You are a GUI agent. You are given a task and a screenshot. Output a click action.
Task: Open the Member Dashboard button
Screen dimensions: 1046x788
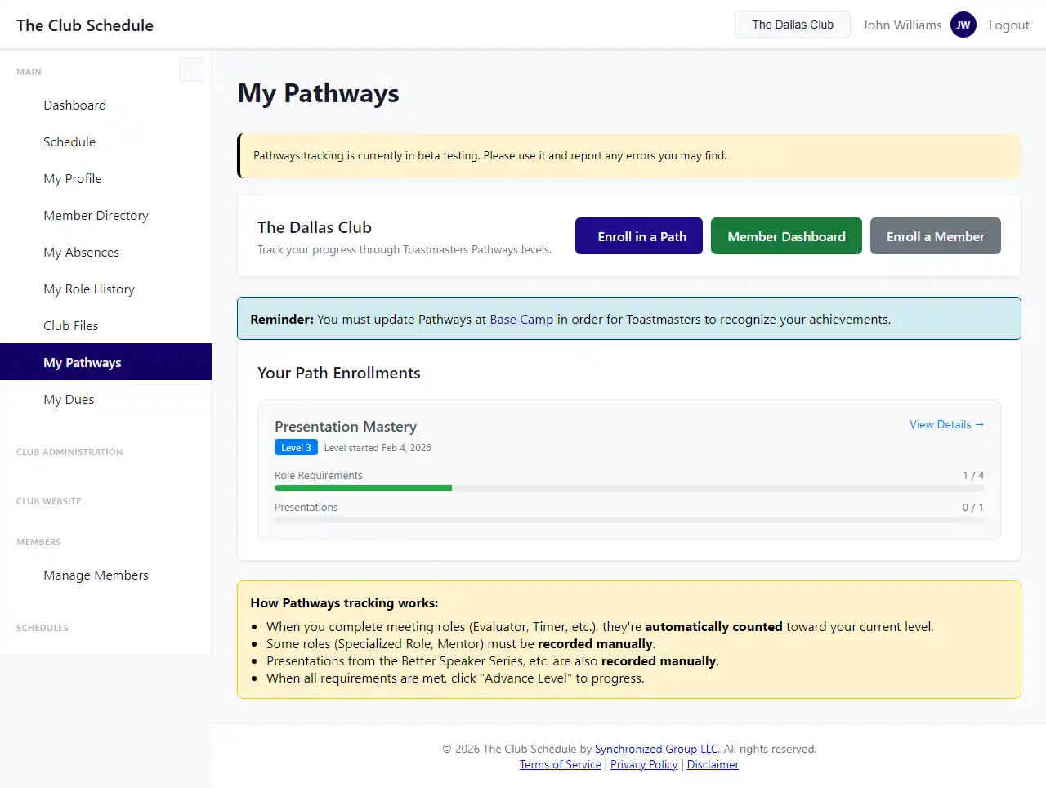[x=786, y=236]
